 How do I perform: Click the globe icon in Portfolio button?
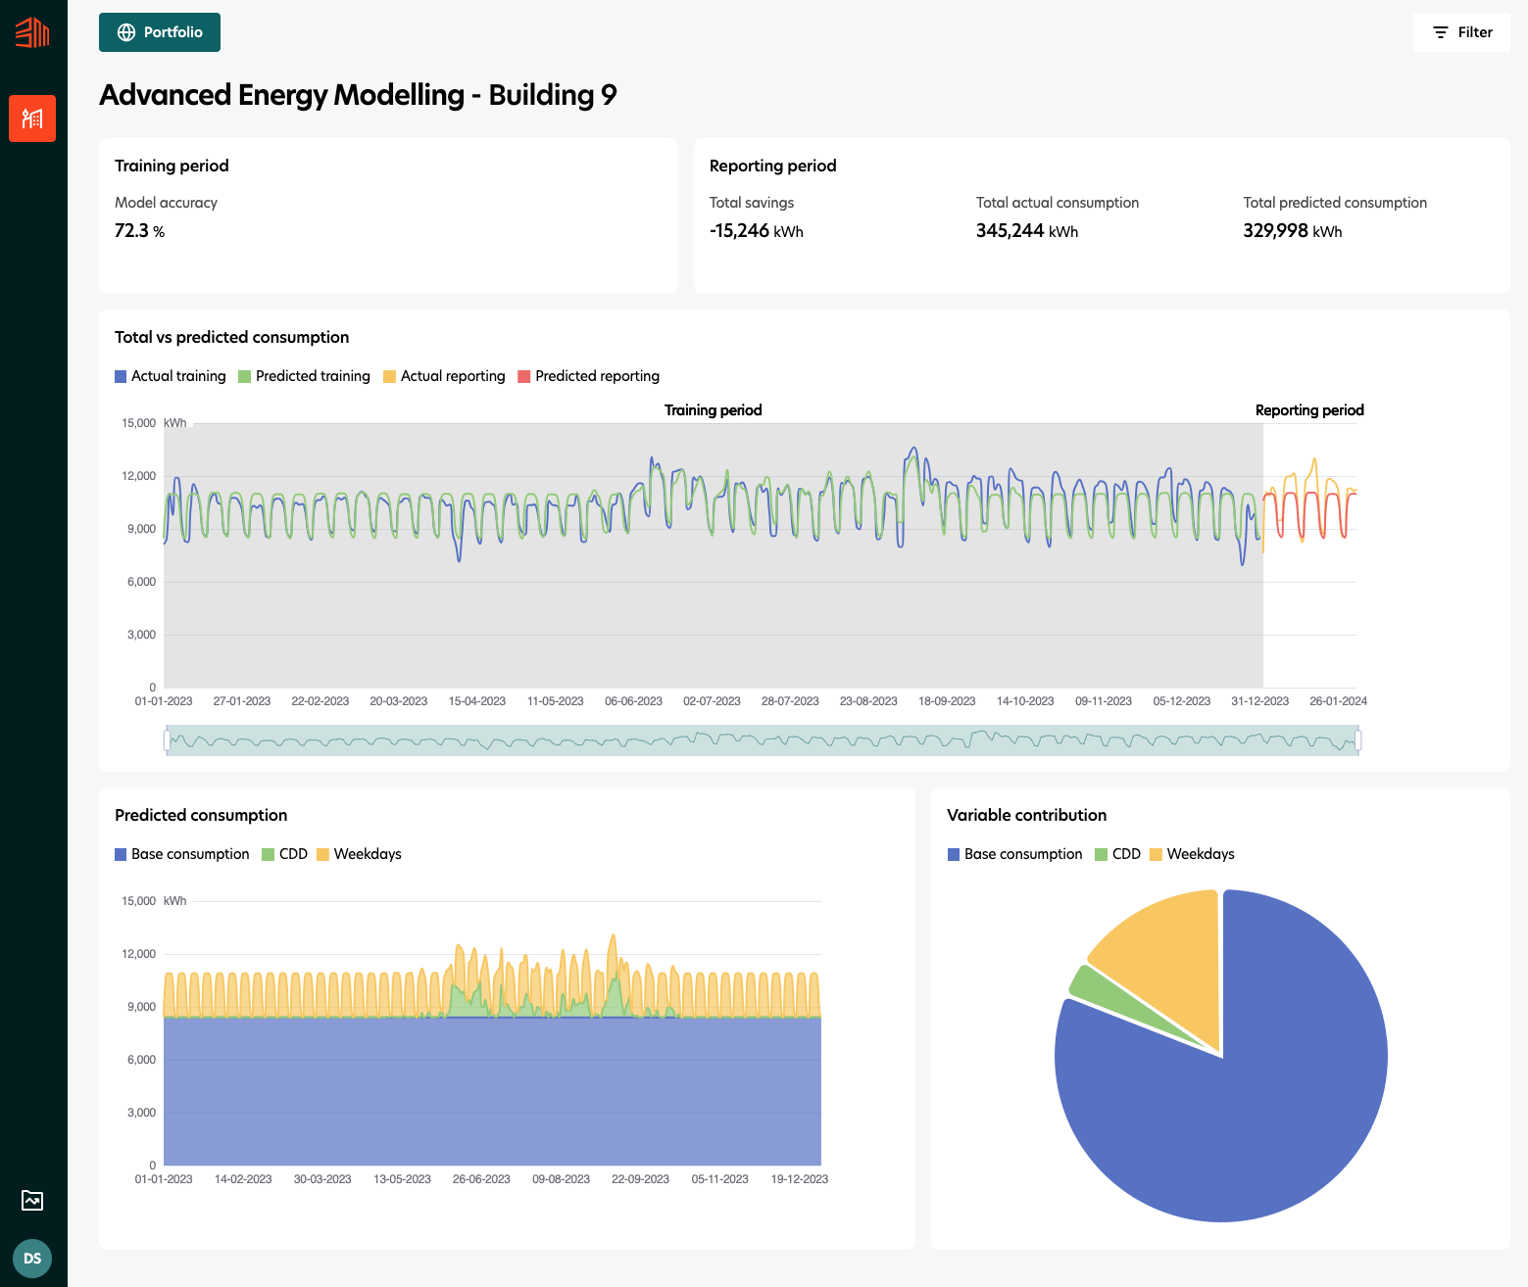click(x=126, y=32)
